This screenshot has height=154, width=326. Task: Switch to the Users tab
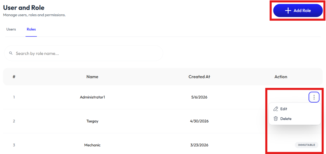pos(11,29)
